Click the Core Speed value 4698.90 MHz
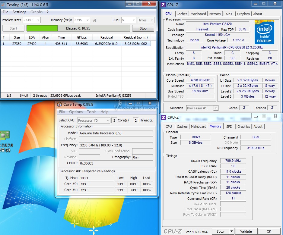Screen dimensions: 283x235 coord(200,80)
